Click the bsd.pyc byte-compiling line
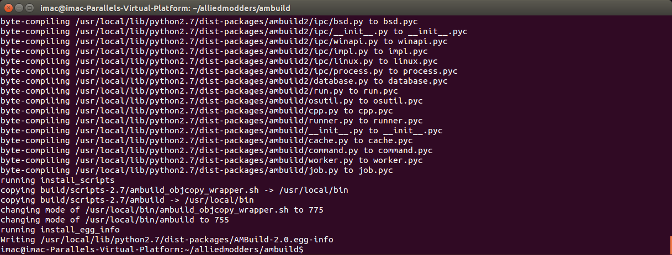672x255 pixels. click(x=209, y=21)
